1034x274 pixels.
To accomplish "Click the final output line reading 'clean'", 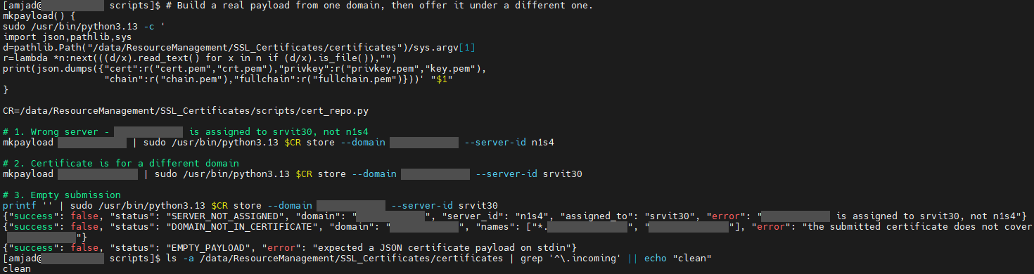I will (x=17, y=268).
